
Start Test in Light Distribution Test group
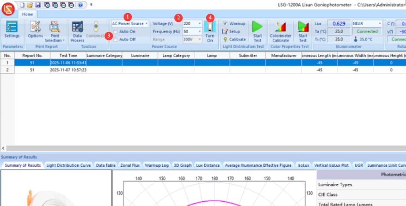click(257, 32)
